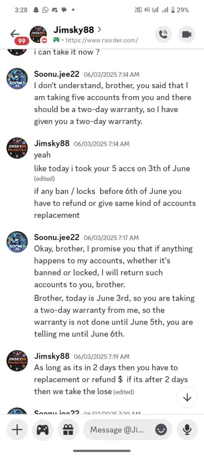Jump to latest messages with down arrow
The image size is (204, 457).
tap(187, 397)
